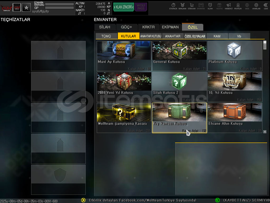Open the Vb sub-tab
The image size is (270, 203).
(239, 36)
